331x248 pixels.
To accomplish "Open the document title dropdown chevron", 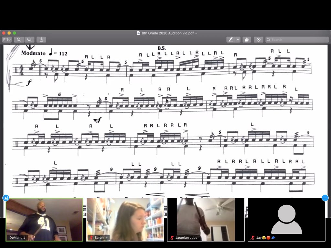I will [x=196, y=33].
